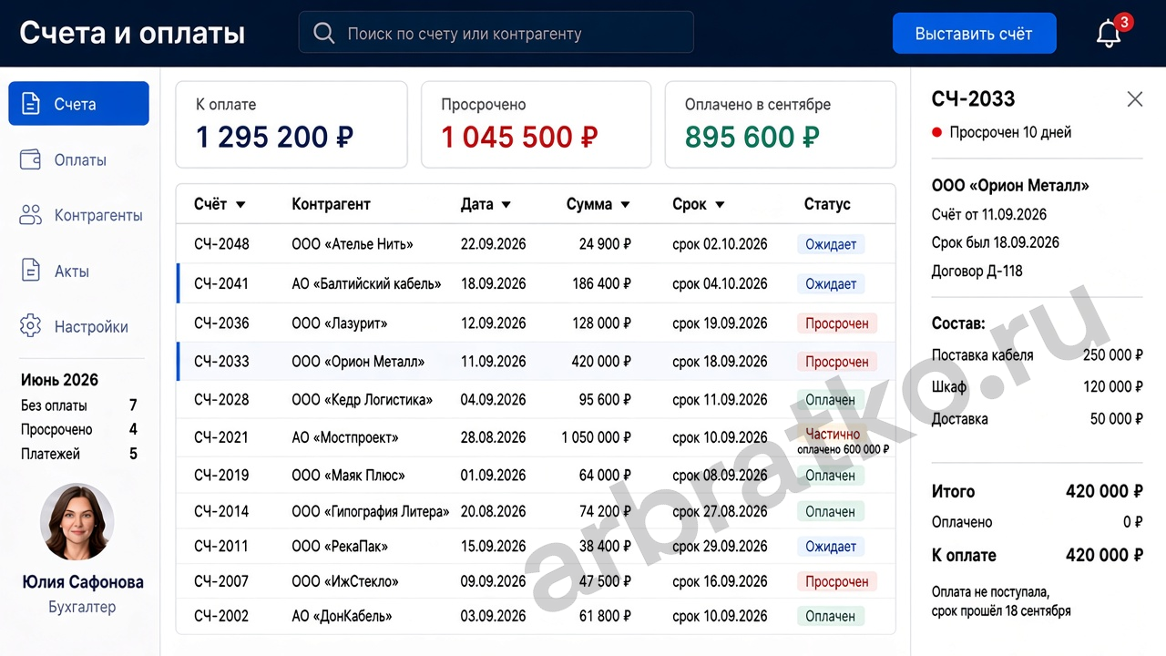Click counterparty ООО «Лазурит»
The image size is (1166, 656).
coord(340,323)
